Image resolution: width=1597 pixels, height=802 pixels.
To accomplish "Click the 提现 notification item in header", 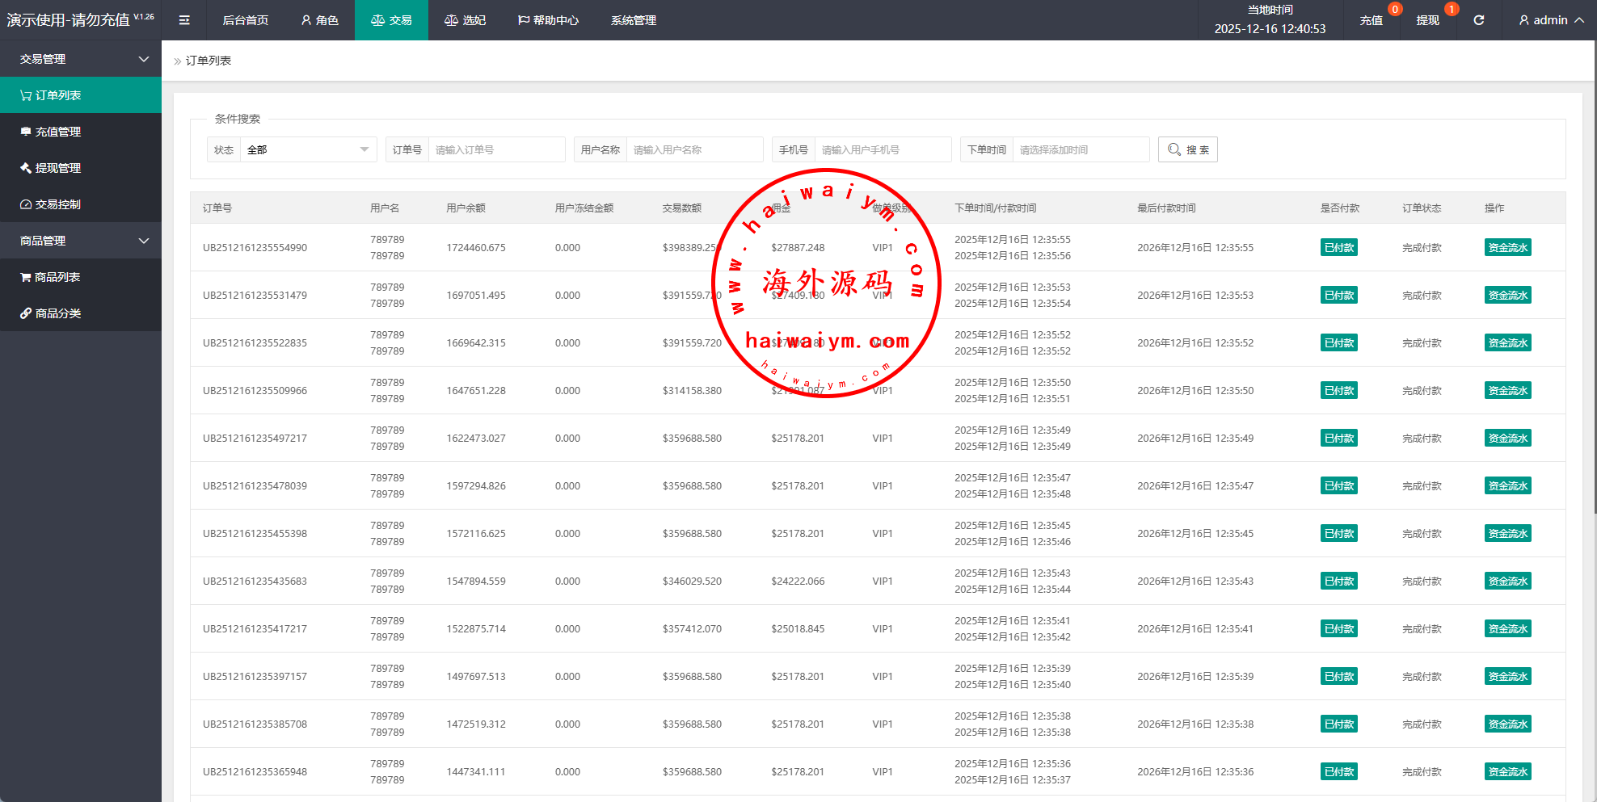I will click(1427, 20).
